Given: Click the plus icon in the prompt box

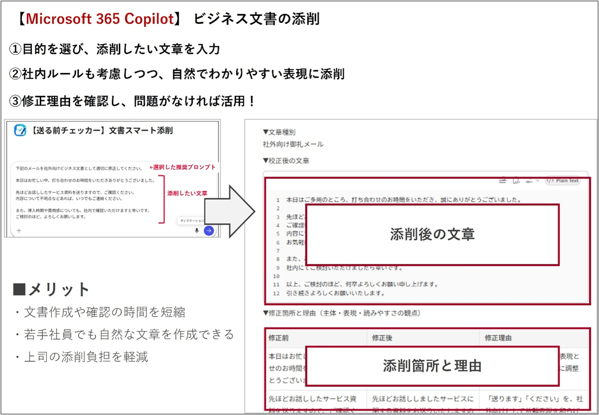Looking at the screenshot, I should click(x=19, y=231).
